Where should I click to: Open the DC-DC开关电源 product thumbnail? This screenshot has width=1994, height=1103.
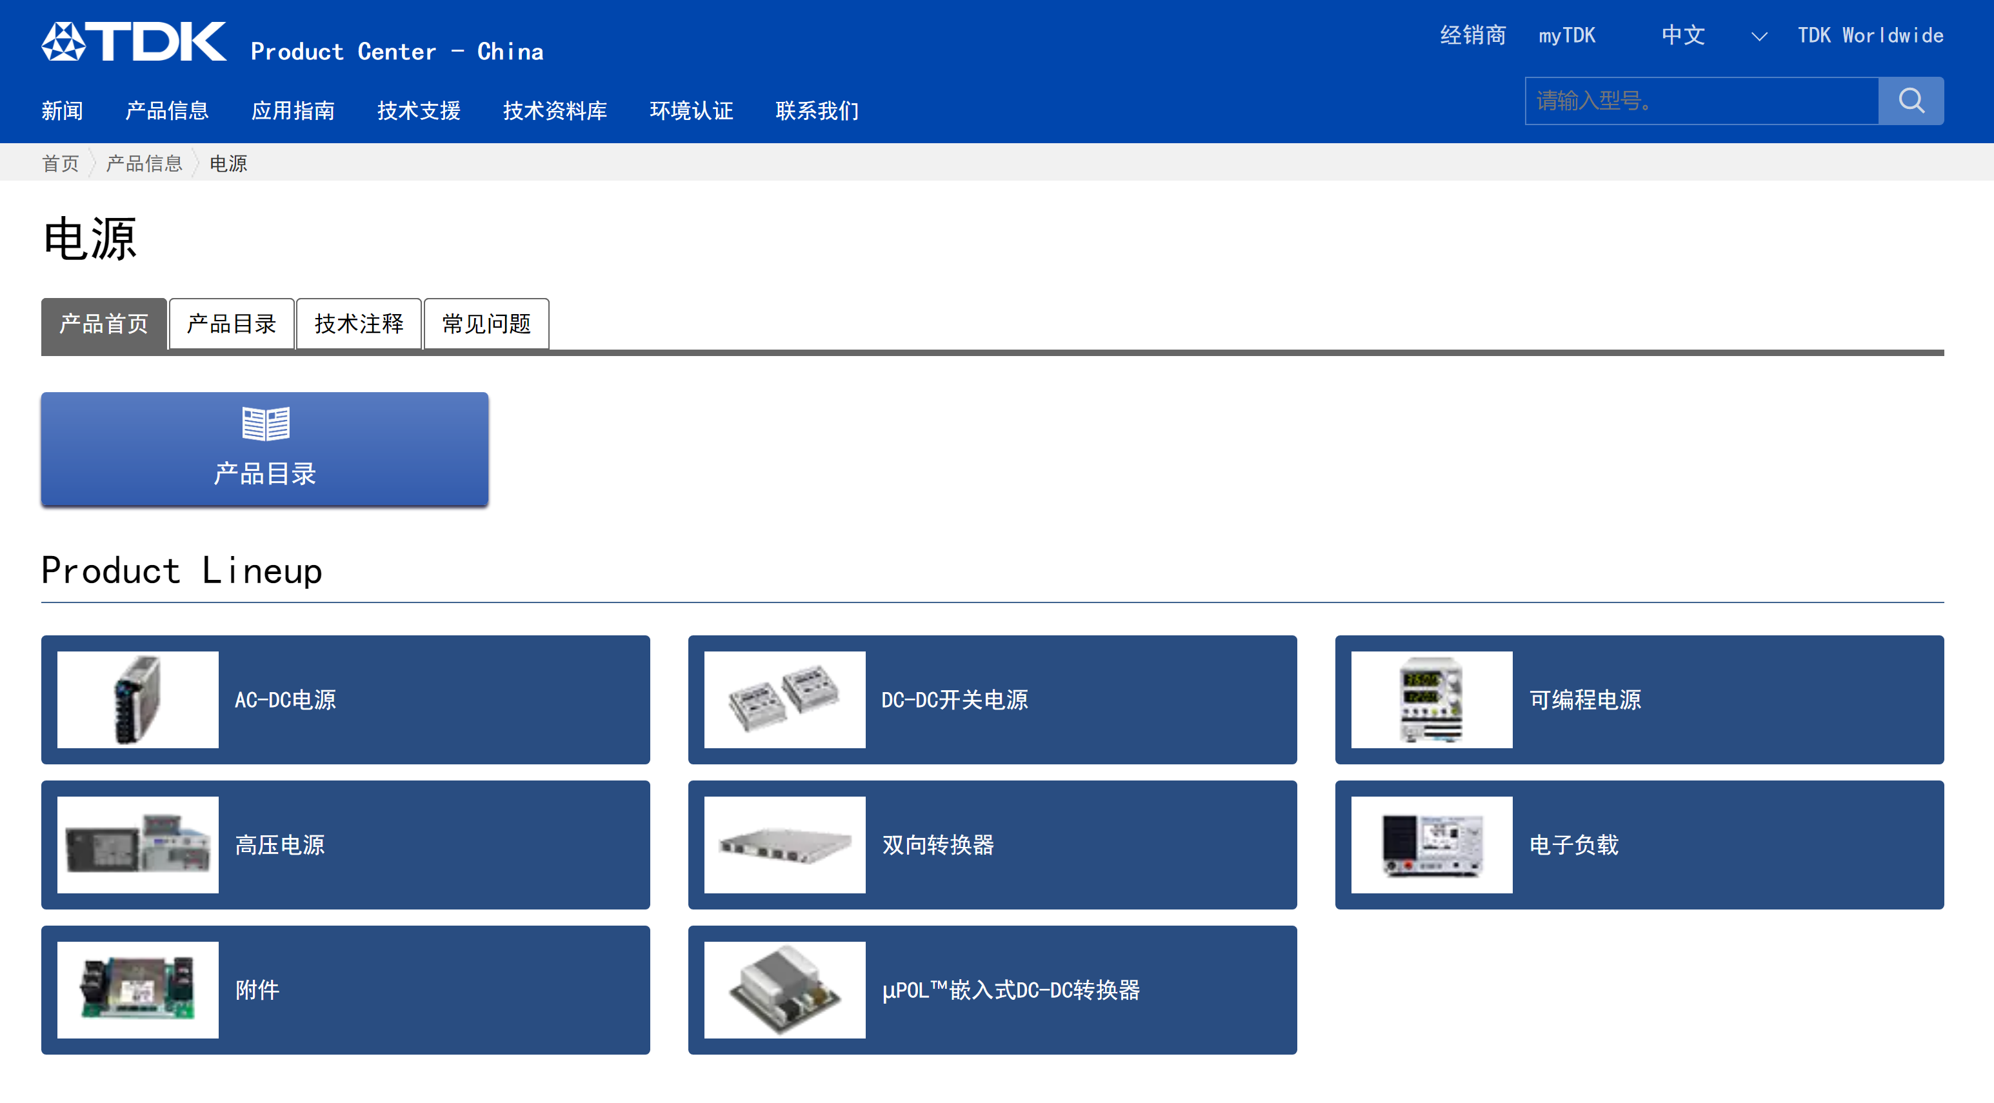785,700
